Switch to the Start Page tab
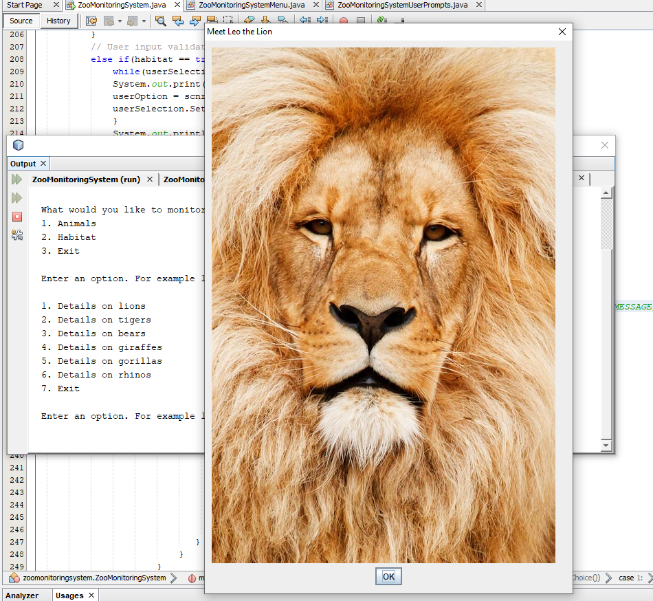 click(x=25, y=5)
